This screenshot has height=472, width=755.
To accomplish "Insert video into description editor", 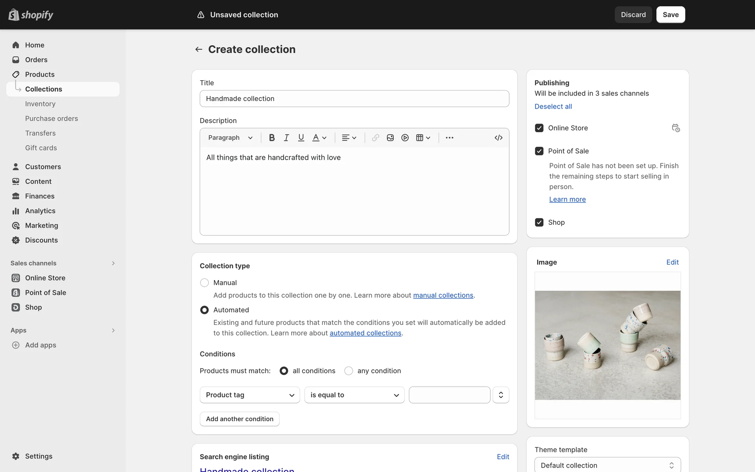I will pos(405,138).
